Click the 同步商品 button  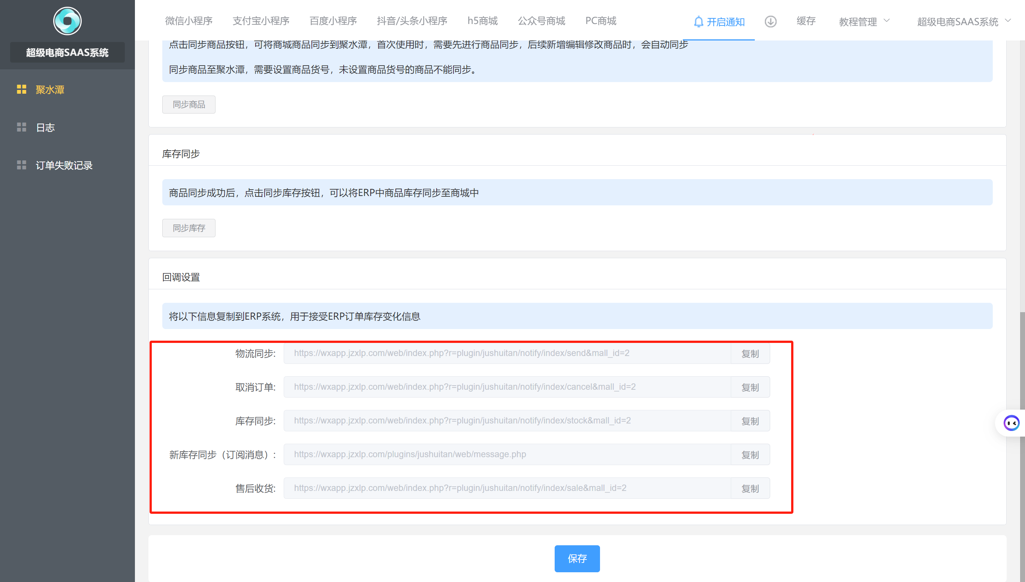click(189, 105)
